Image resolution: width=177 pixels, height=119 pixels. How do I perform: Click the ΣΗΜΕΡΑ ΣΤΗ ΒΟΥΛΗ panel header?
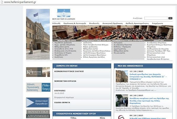pyautogui.click(x=82, y=66)
